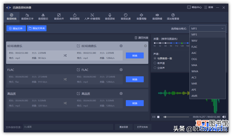
Task: Mute the preview speaker volume icon
Action: [224, 117]
